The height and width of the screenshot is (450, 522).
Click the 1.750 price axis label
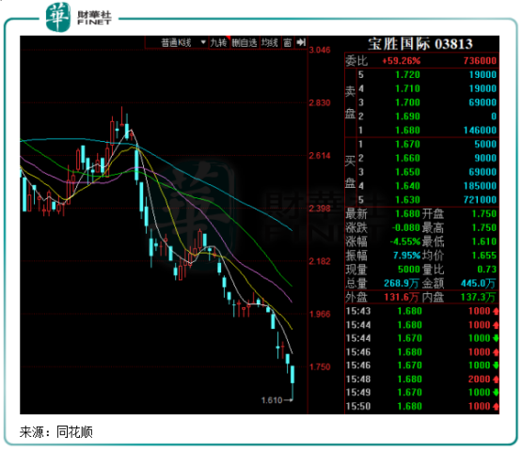click(320, 367)
